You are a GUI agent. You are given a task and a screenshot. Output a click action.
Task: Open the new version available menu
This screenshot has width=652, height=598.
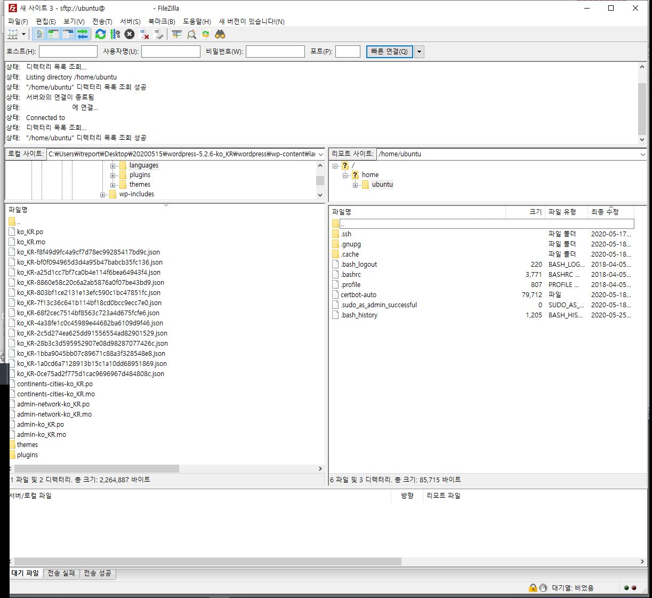[x=252, y=21]
